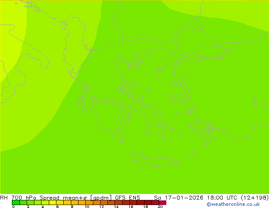
Task: Click the '(12+198)' forecast run text
Action: coord(255,198)
